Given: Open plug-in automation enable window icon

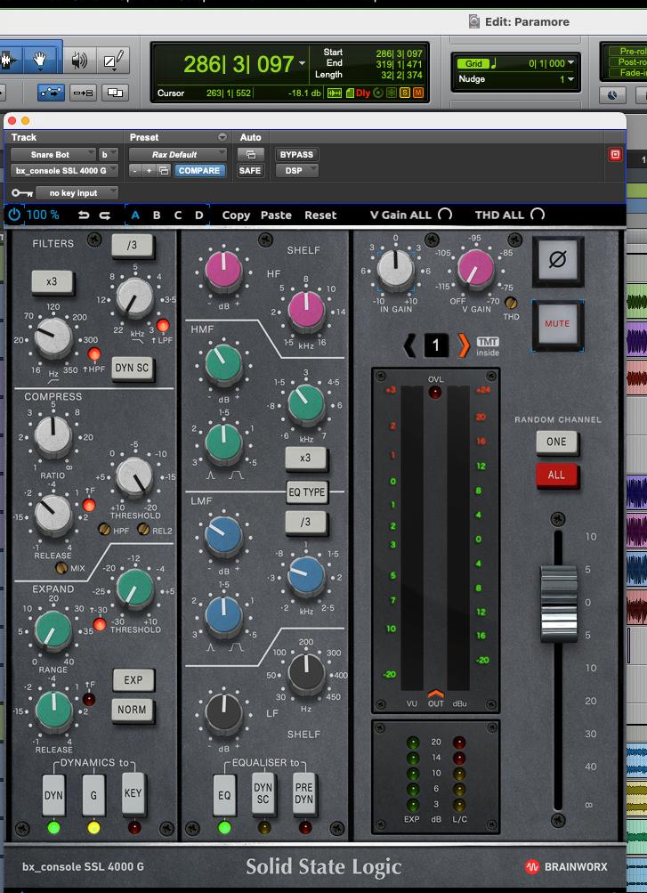Looking at the screenshot, I should click(x=251, y=154).
